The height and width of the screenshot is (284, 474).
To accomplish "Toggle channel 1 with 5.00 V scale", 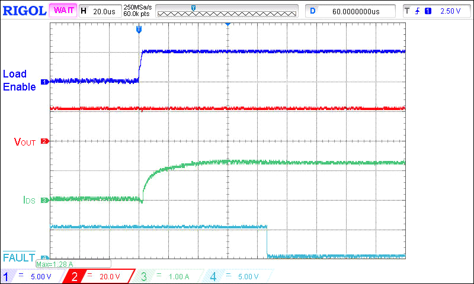I will pos(32,276).
